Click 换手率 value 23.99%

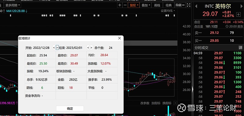point(106,80)
